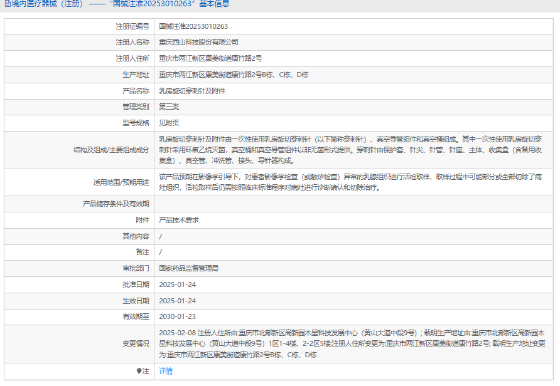Click the 第三类 management category value
Viewport: 560px width, 386px height.
pyautogui.click(x=169, y=107)
